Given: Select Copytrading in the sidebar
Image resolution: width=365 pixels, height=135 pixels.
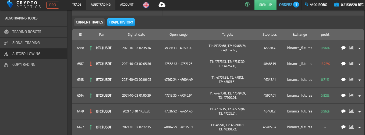Looking at the screenshot, I should (x=24, y=65).
